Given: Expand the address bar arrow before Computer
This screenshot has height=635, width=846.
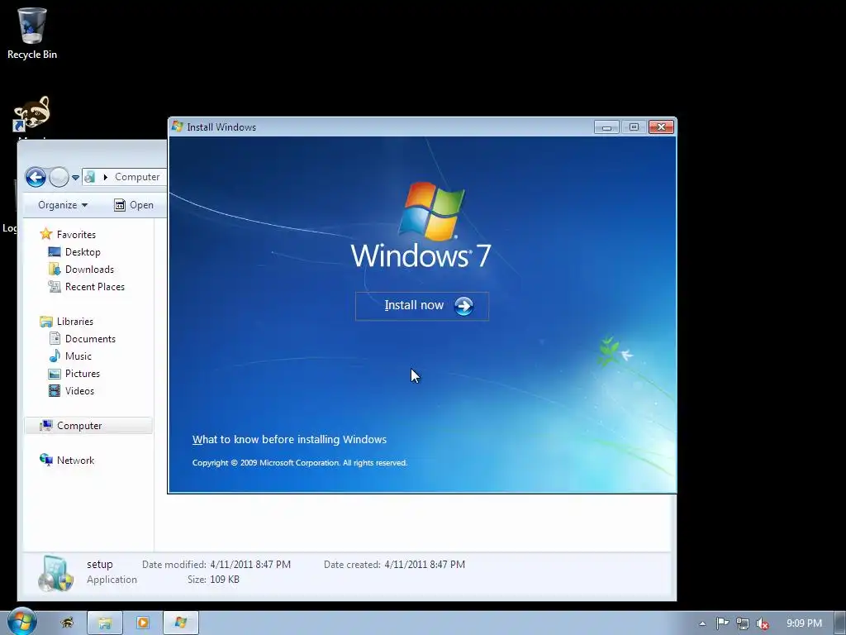Looking at the screenshot, I should coord(105,177).
